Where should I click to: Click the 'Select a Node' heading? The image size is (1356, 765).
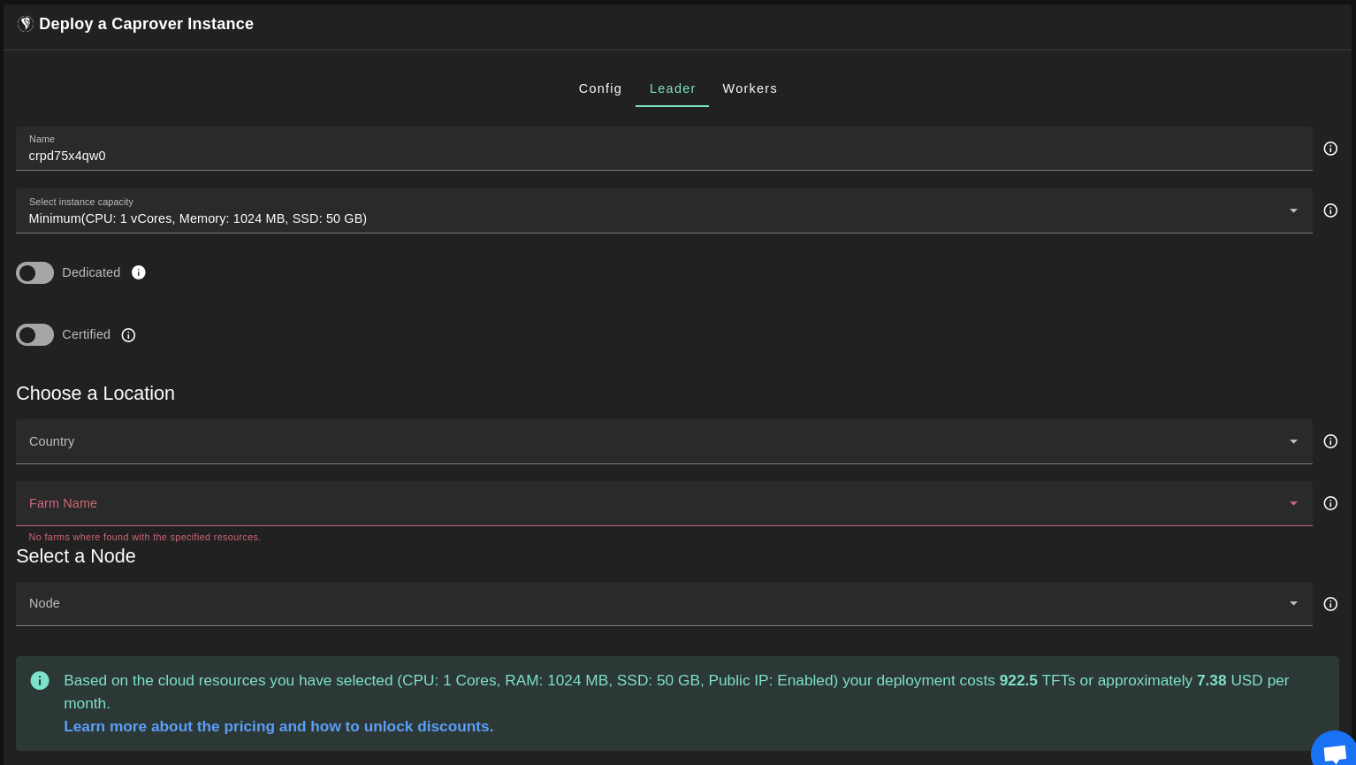click(76, 556)
